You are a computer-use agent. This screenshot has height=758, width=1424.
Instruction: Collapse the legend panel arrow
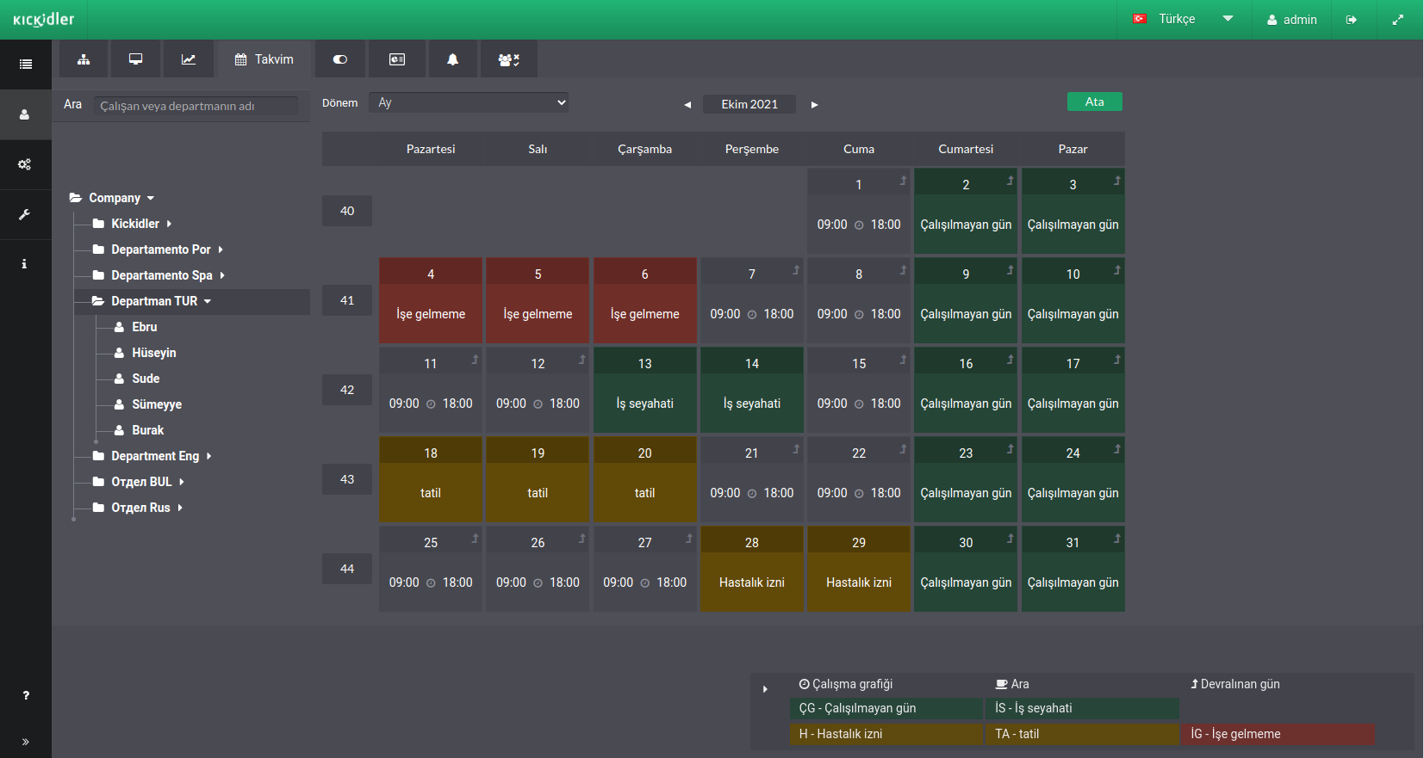765,689
